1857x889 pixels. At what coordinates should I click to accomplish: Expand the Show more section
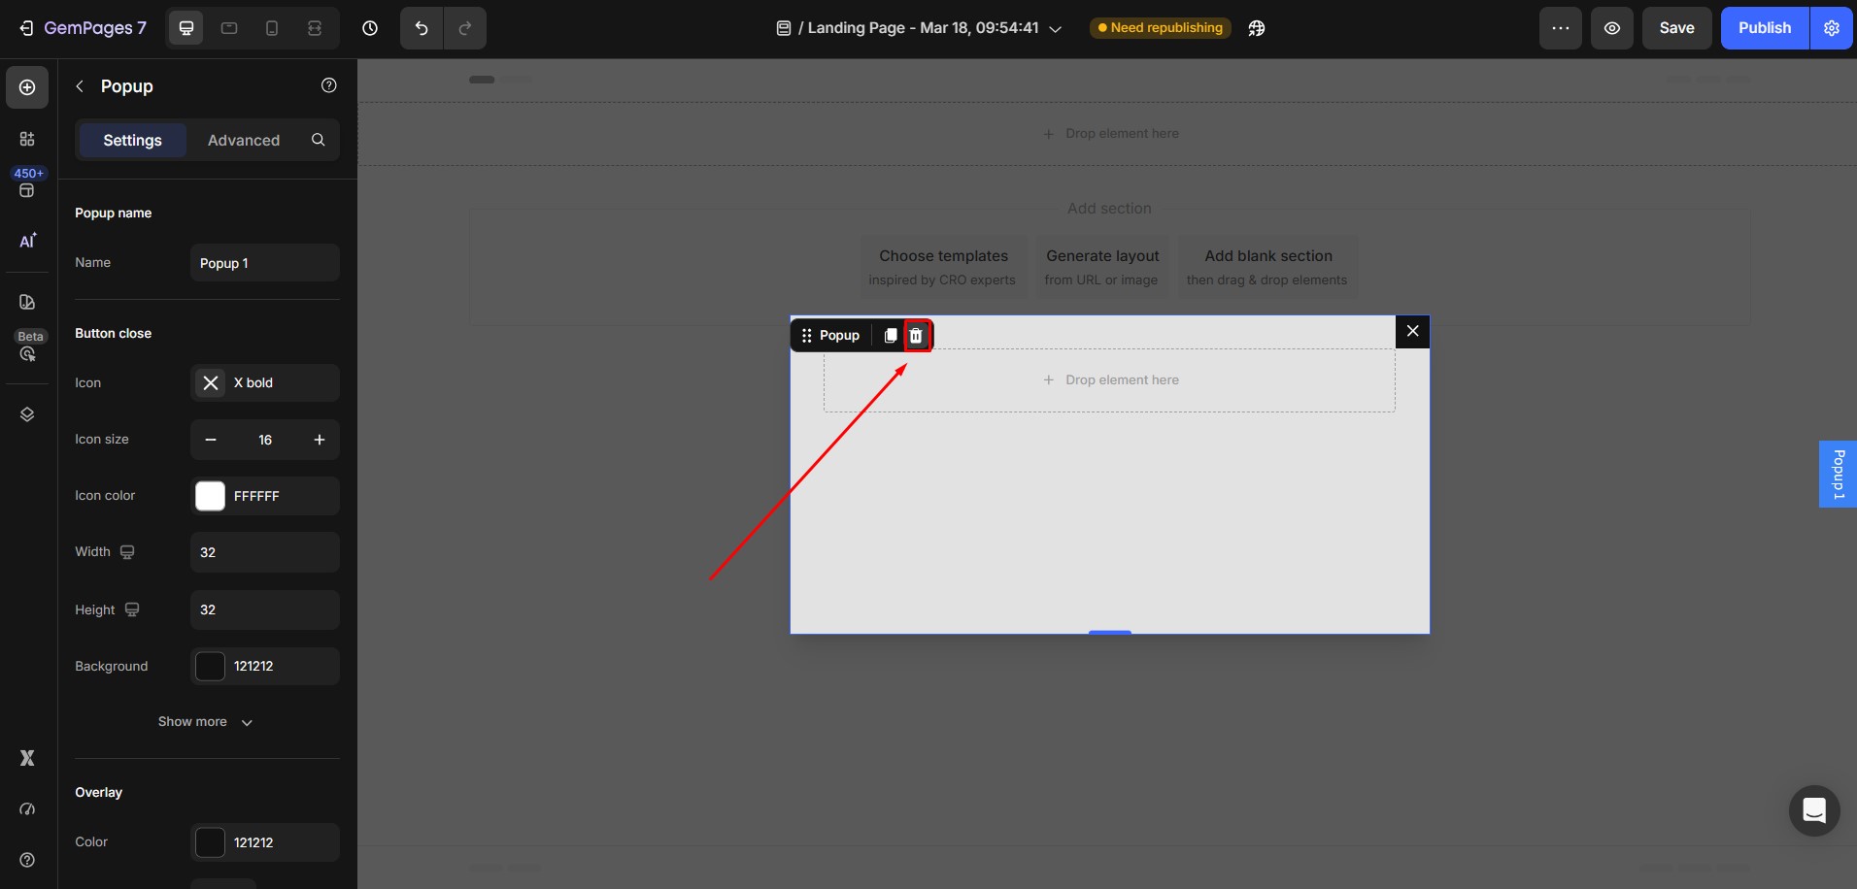point(205,722)
